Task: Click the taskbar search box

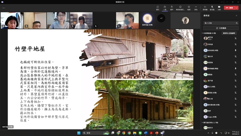Action: point(96,133)
